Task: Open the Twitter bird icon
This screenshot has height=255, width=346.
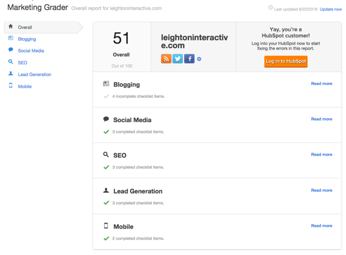Action: [178, 59]
